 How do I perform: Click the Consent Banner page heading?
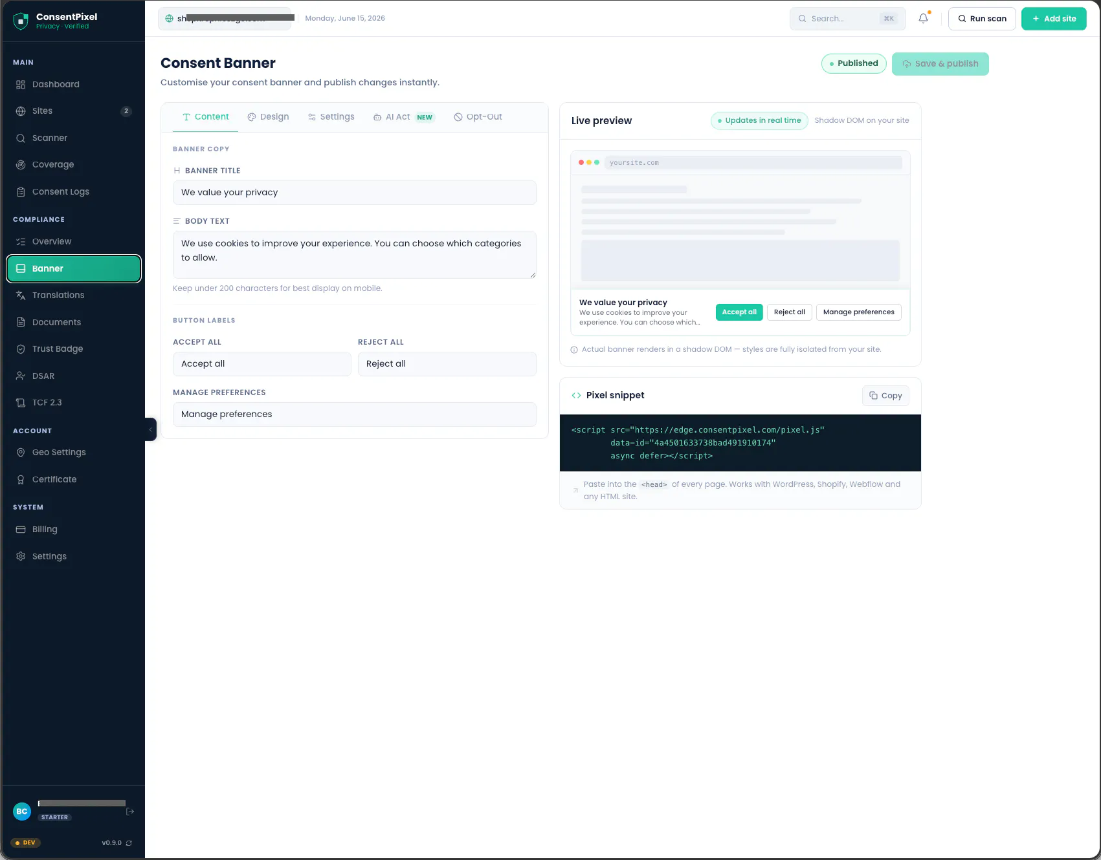click(218, 63)
